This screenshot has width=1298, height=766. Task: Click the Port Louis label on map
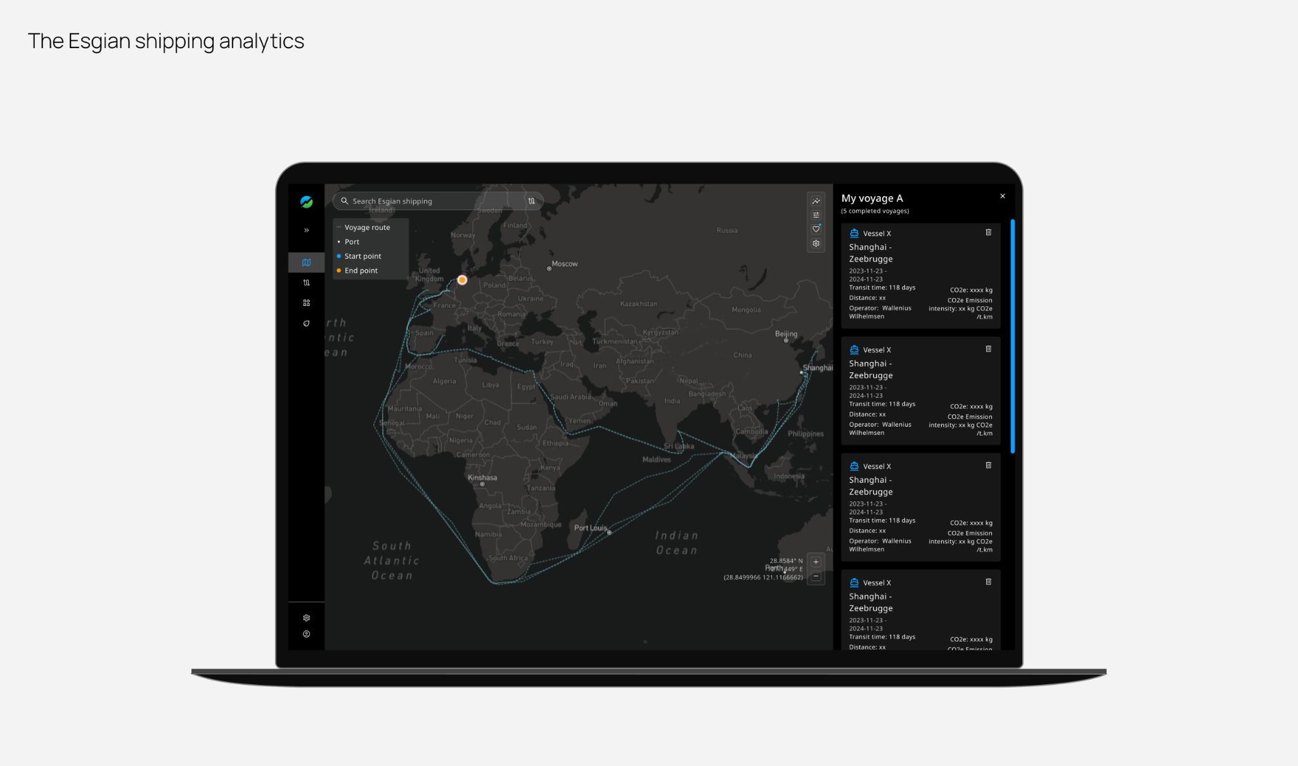591,528
